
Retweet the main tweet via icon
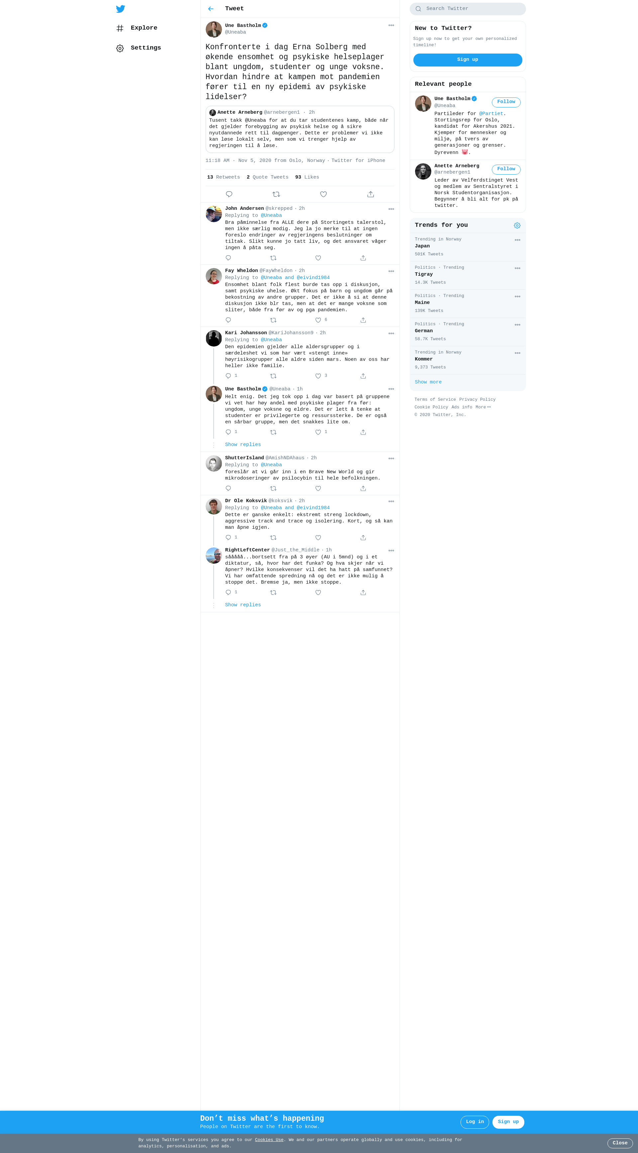point(276,194)
